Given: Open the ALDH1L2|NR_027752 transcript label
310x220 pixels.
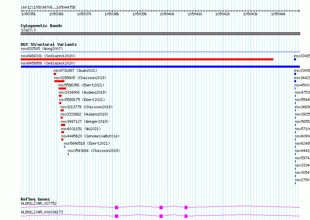Looking at the screenshot, I should 39,203.
